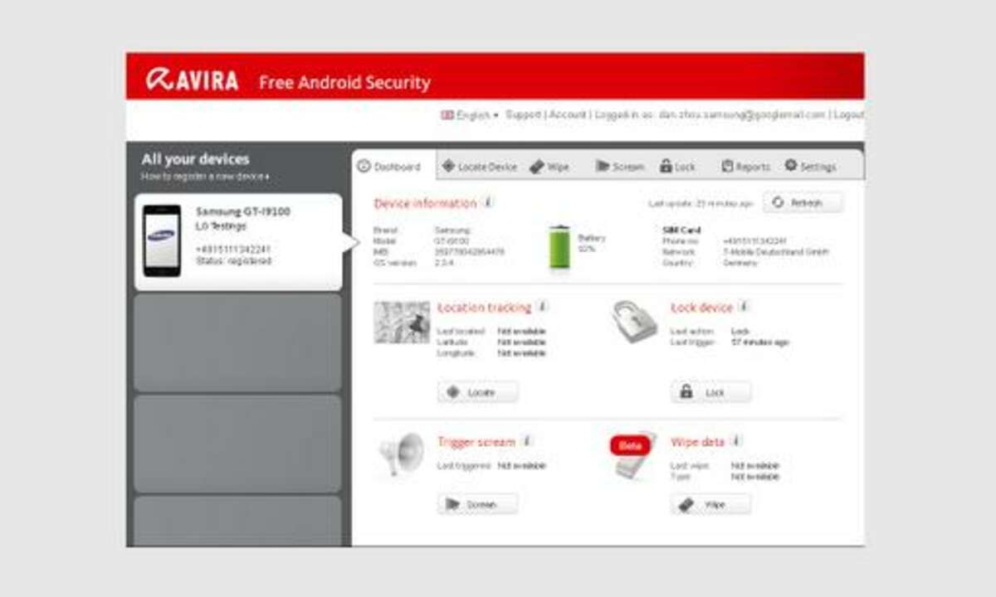Click the map thumbnail in Location tracking
Screen dimensions: 996x597
click(x=403, y=323)
